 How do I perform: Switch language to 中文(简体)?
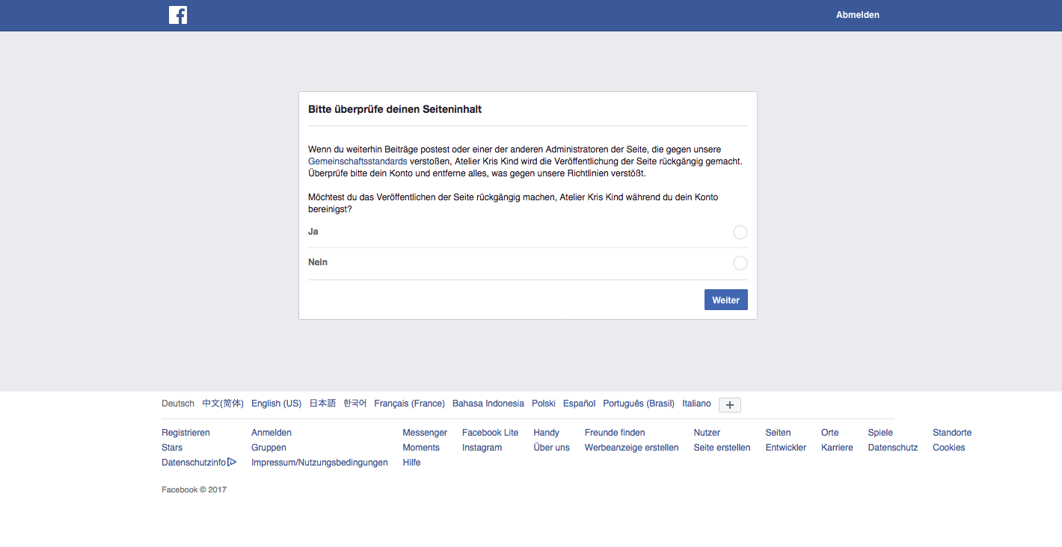coord(223,404)
